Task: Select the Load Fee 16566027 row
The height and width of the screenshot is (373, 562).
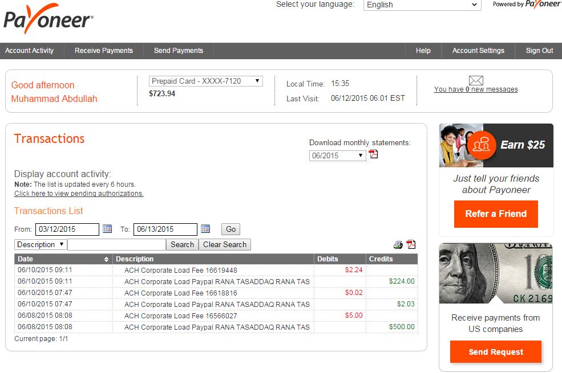Action: (x=216, y=316)
